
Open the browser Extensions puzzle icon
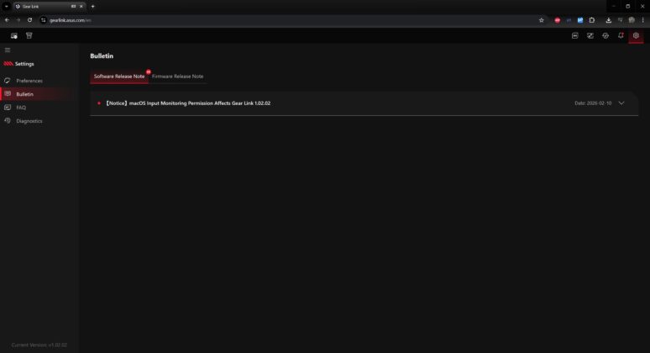coord(591,20)
